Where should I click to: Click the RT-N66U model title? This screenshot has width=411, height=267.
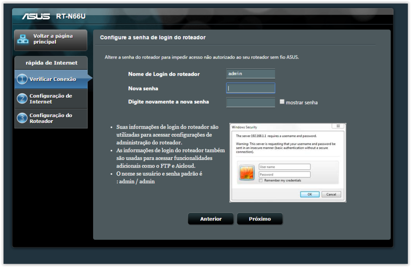(71, 16)
